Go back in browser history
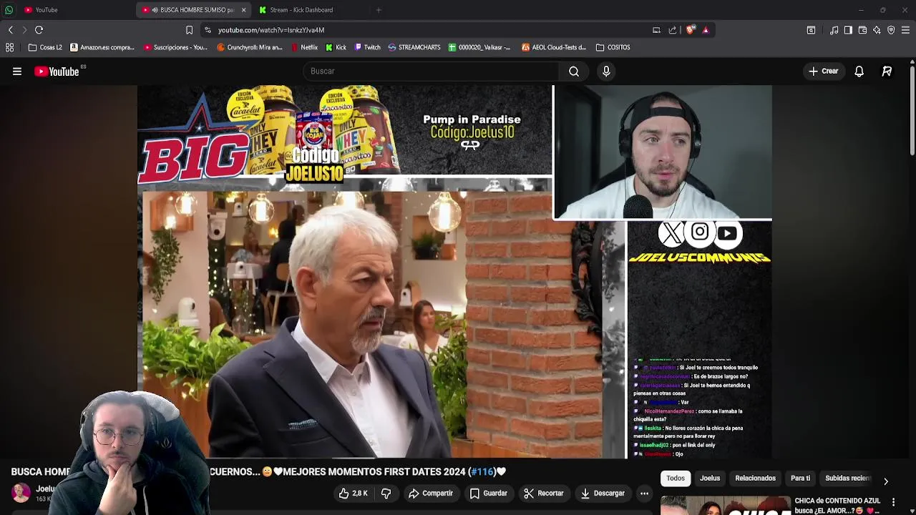This screenshot has width=916, height=515. tap(11, 30)
